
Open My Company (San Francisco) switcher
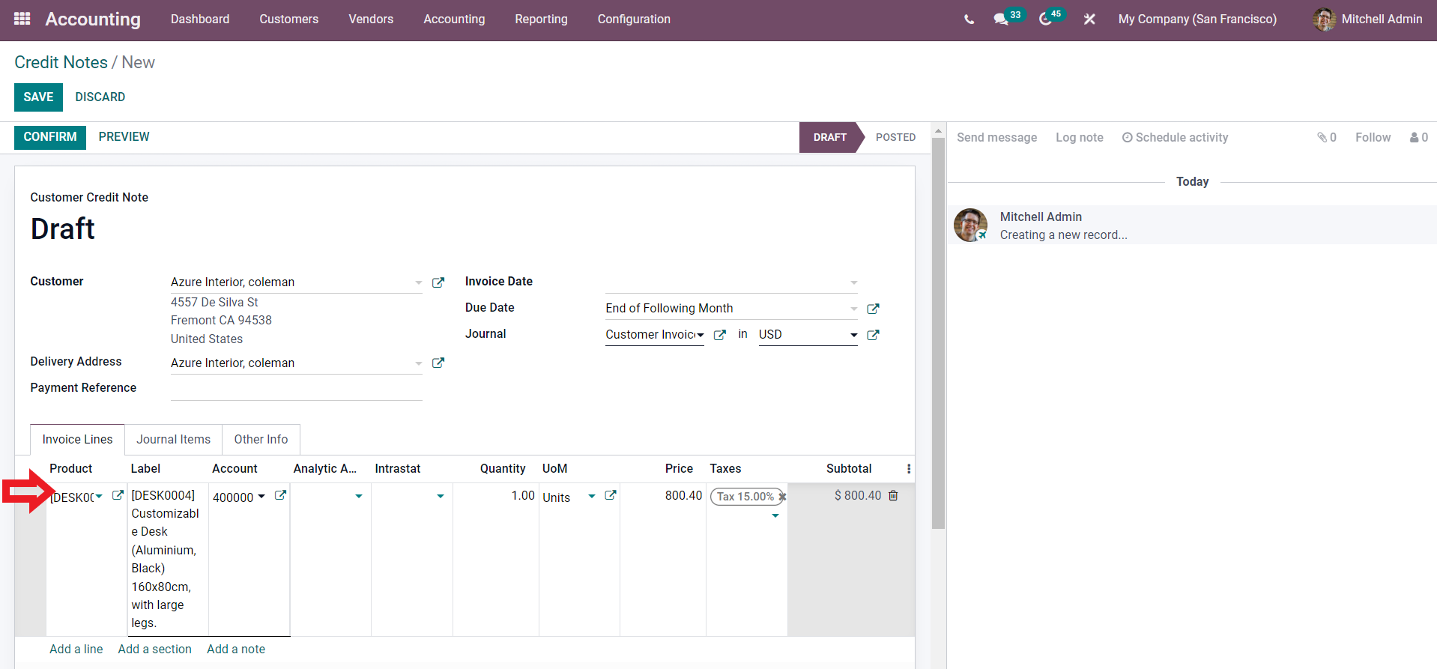click(1197, 19)
